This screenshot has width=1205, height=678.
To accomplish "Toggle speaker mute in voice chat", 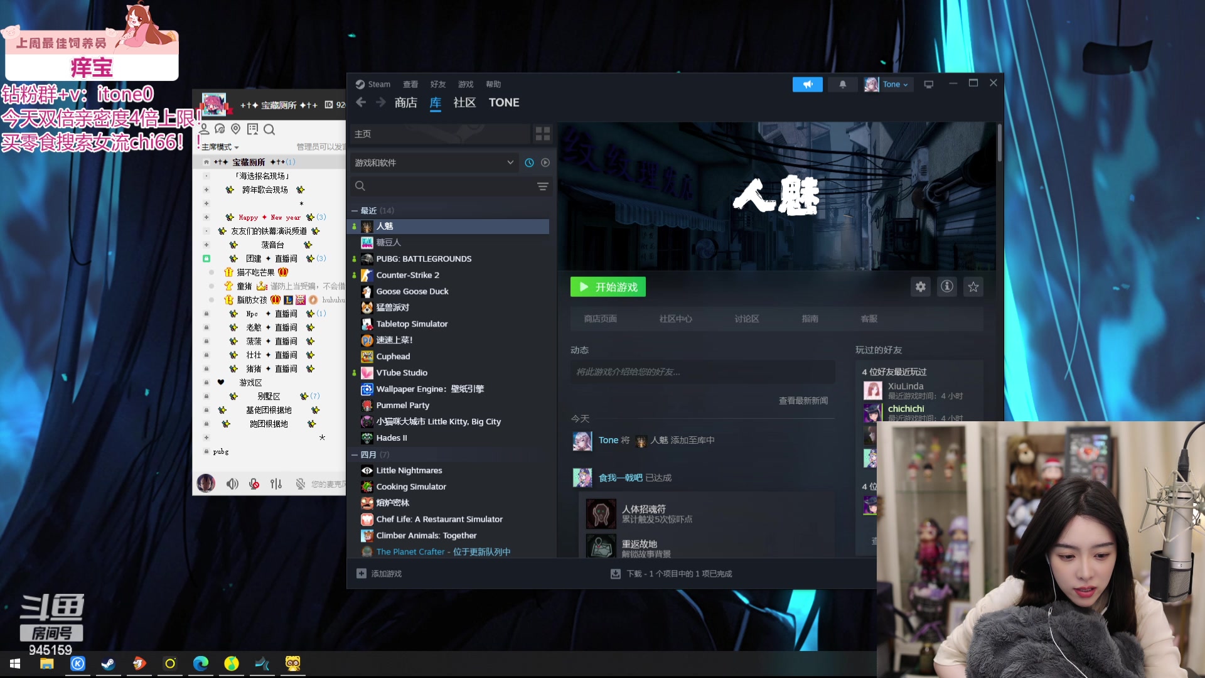I will pos(232,484).
